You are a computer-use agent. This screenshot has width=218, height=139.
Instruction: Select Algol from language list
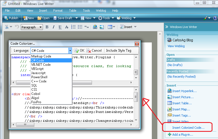51,98
